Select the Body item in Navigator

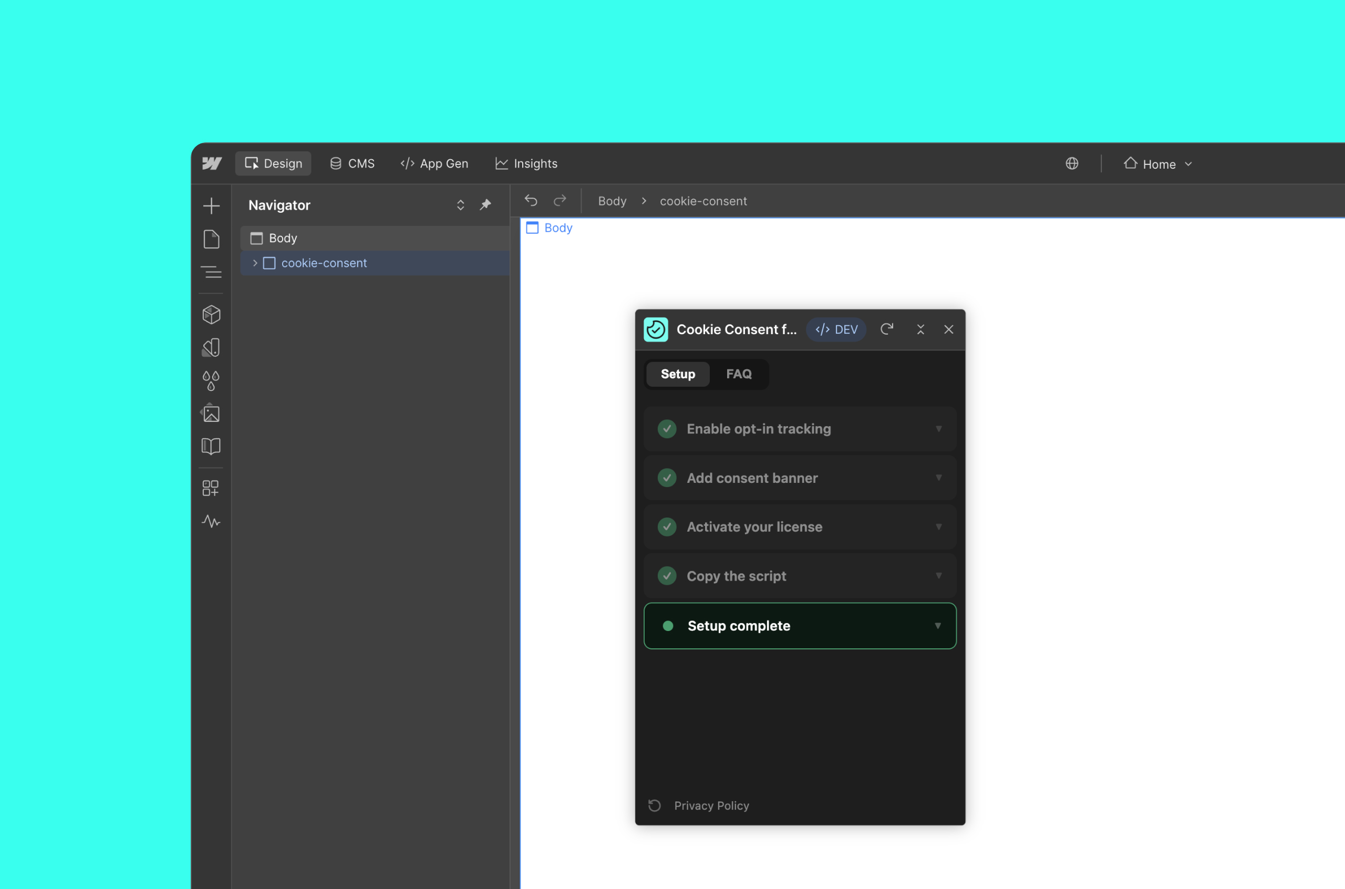283,238
